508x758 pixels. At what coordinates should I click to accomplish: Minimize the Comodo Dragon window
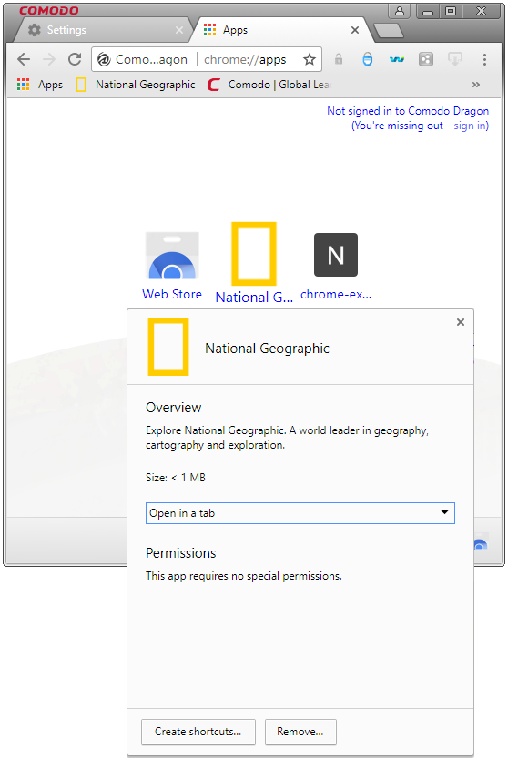428,11
